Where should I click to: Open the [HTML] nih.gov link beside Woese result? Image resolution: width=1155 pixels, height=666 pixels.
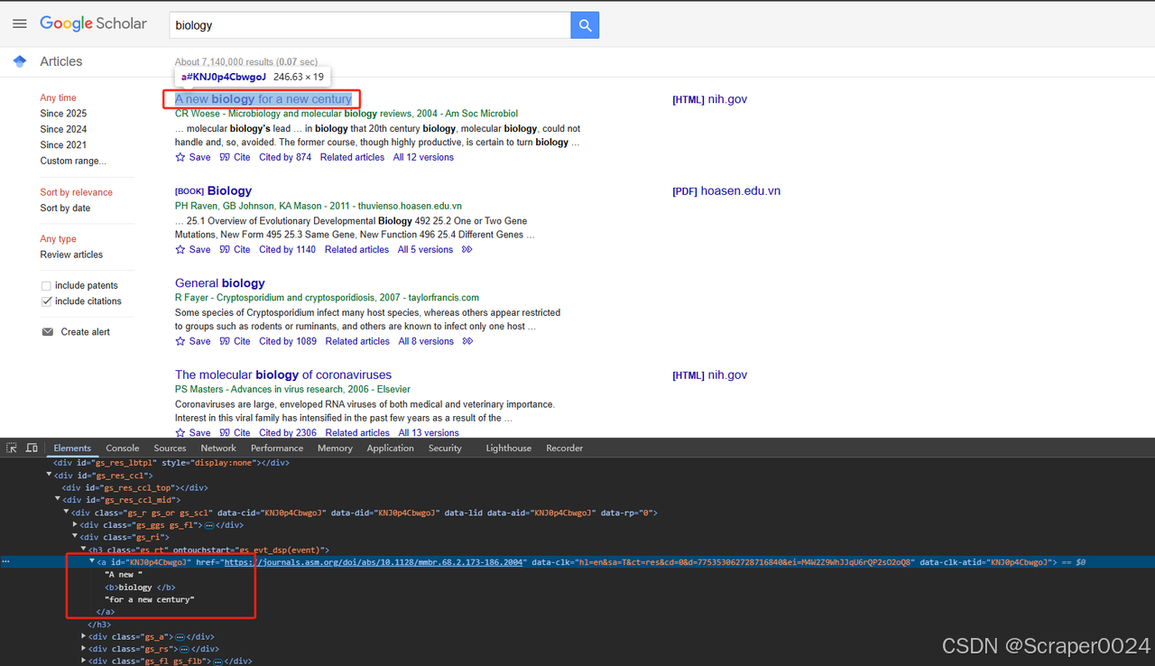coord(710,99)
